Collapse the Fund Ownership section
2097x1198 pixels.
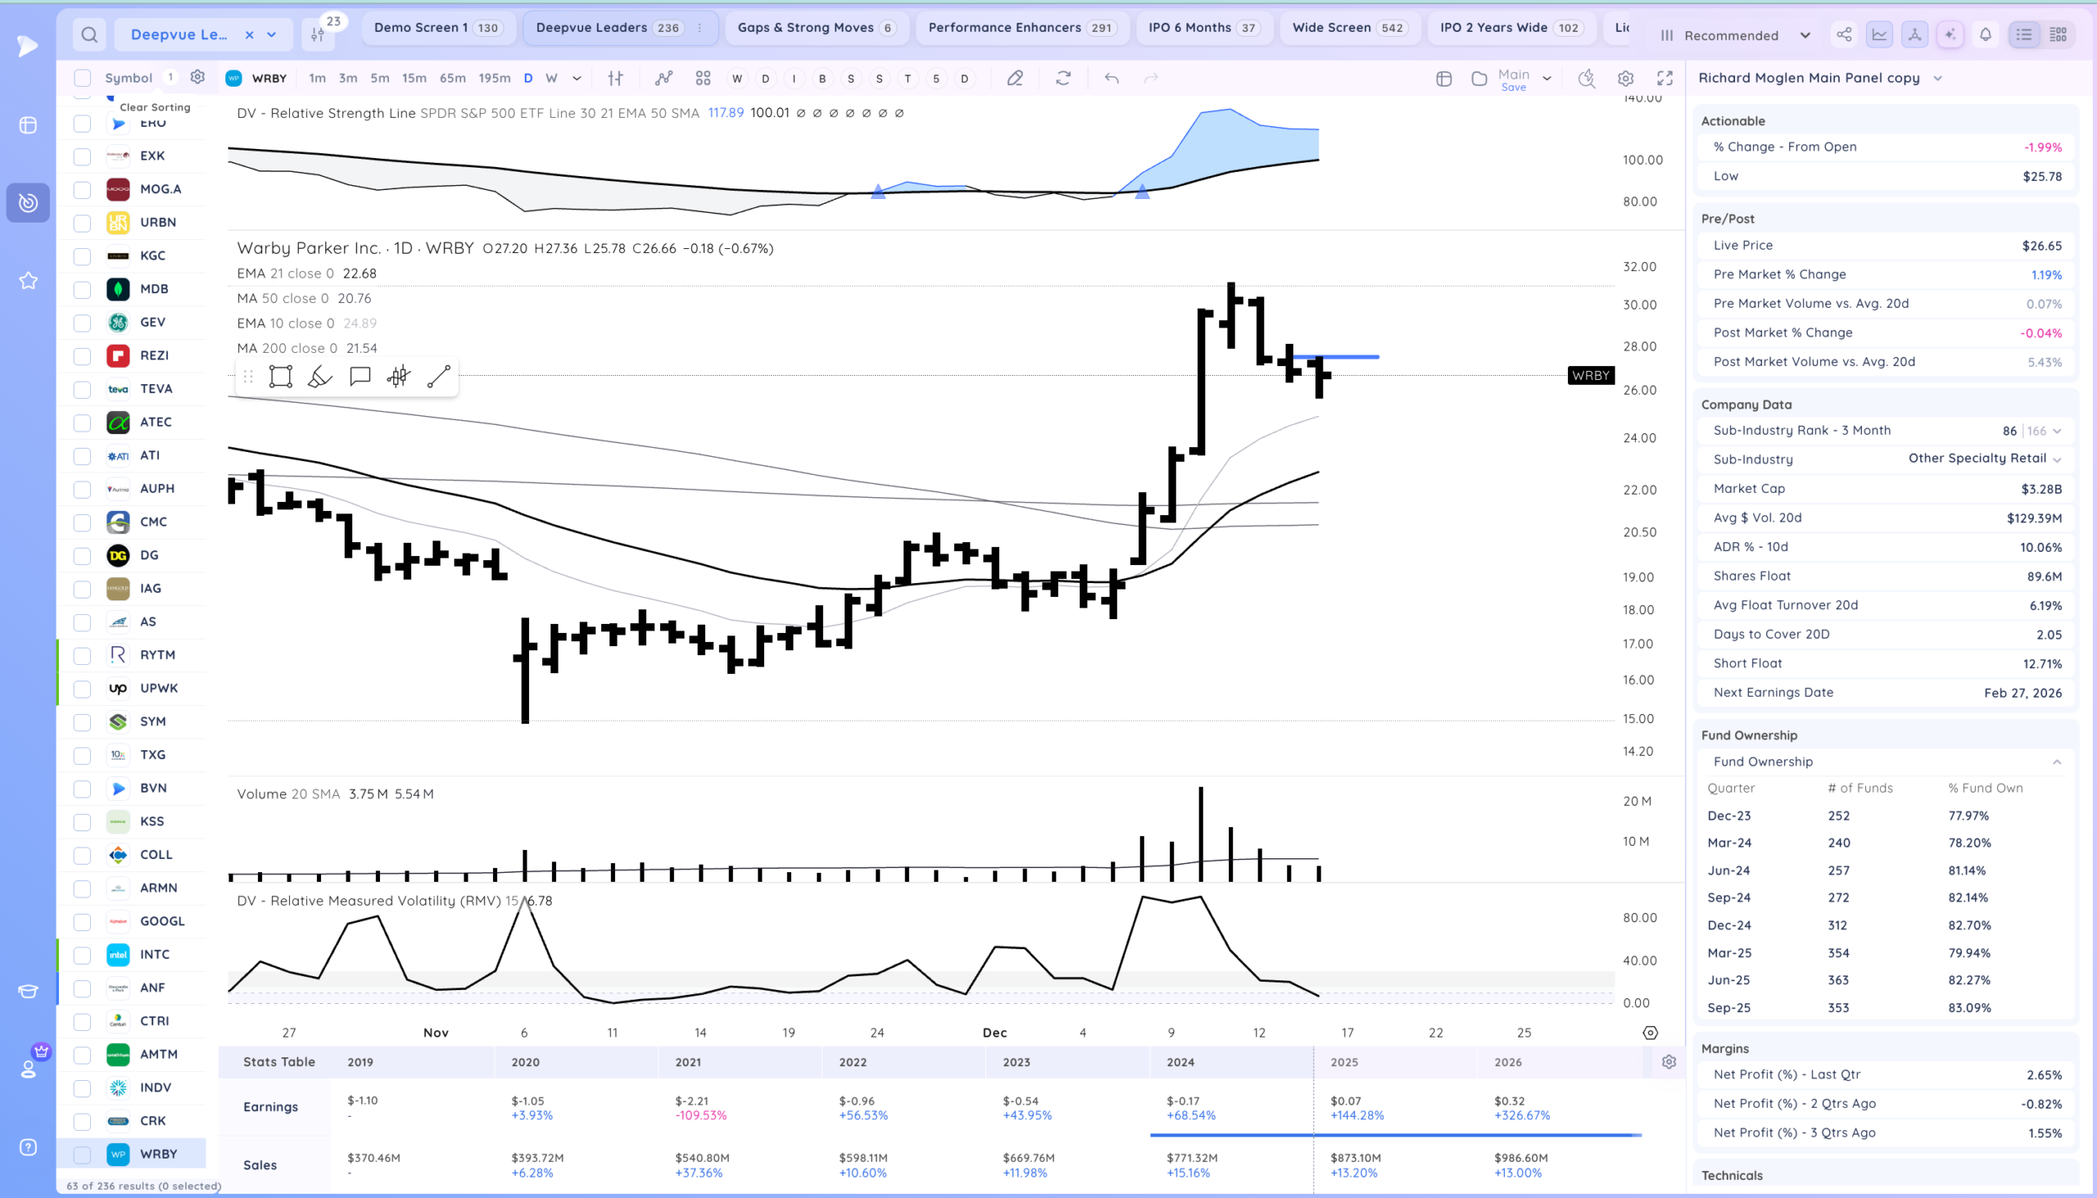2056,762
